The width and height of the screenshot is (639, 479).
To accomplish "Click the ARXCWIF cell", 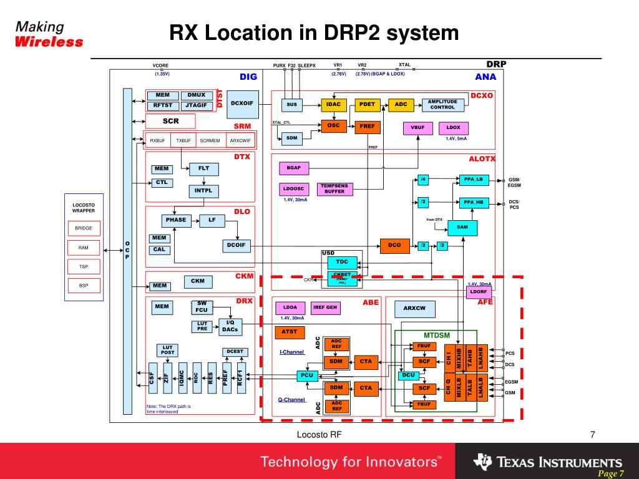I will click(240, 140).
